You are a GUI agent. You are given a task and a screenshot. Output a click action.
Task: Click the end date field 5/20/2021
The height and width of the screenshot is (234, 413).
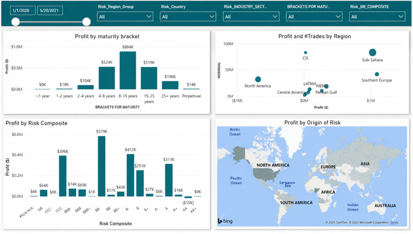click(50, 10)
